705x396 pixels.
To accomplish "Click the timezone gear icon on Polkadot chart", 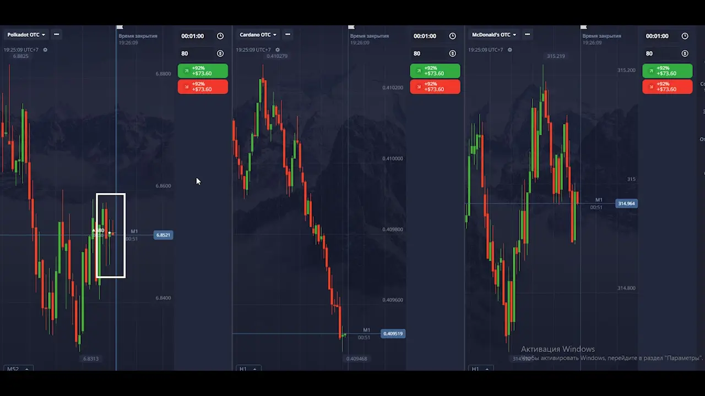I will pyautogui.click(x=45, y=50).
